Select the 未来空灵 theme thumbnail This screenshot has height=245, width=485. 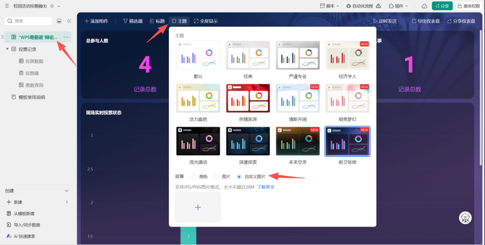coord(298,141)
